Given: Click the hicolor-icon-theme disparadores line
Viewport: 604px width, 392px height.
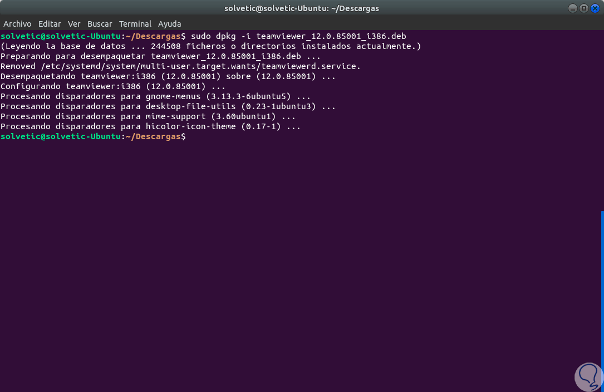Looking at the screenshot, I should (151, 126).
